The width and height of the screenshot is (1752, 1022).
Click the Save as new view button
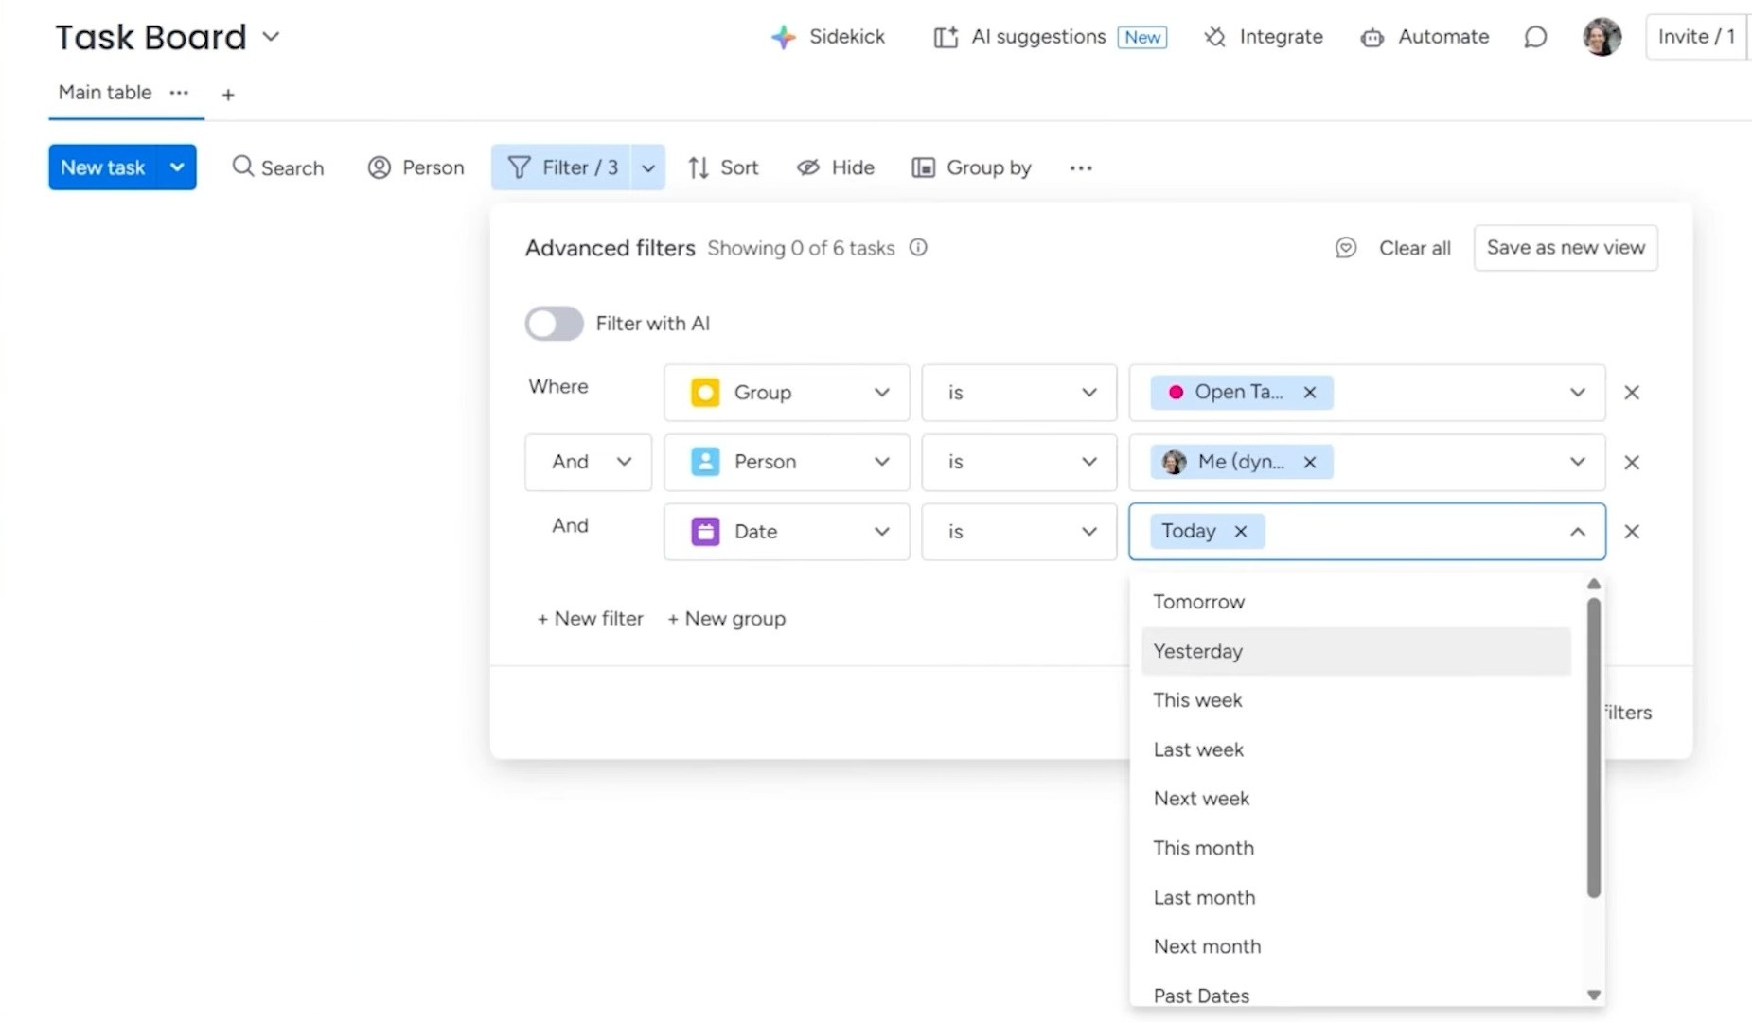(1565, 248)
